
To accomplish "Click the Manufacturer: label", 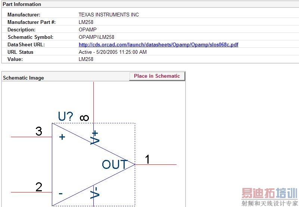I will click(24, 15).
